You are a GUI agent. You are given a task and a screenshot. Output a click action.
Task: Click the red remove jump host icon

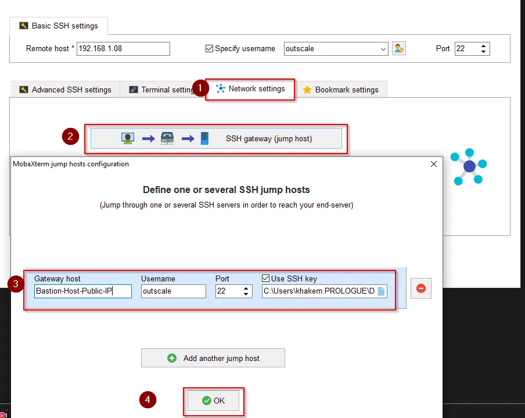(x=421, y=288)
